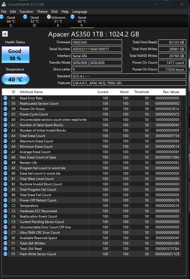The image size is (190, 279).
Task: Select the Total Program Fail Count row
Action: coord(91,189)
